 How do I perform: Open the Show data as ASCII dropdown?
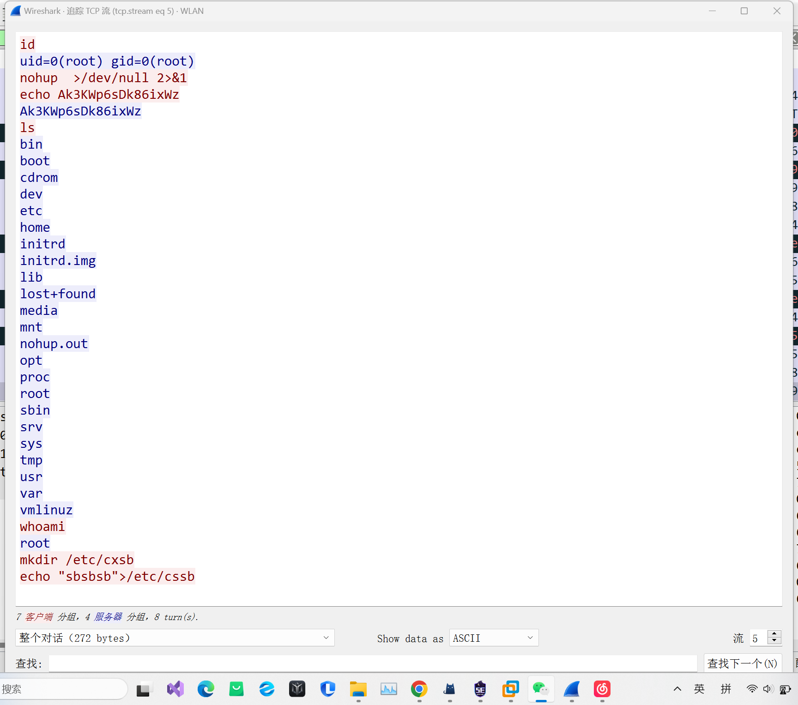pos(494,638)
